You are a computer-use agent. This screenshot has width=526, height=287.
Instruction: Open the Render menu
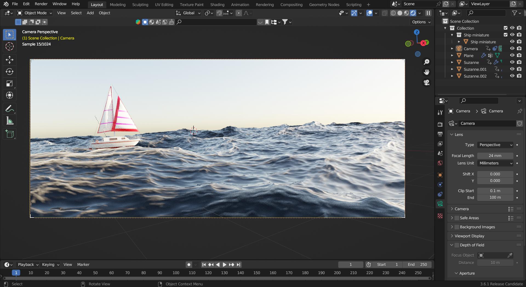[41, 4]
